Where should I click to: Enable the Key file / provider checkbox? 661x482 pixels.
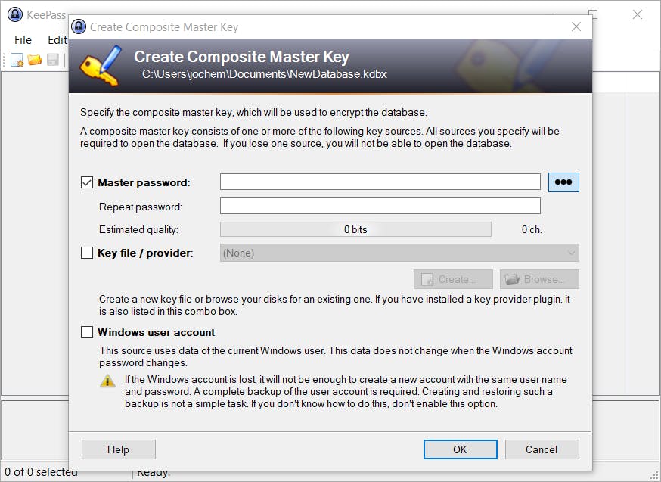87,253
